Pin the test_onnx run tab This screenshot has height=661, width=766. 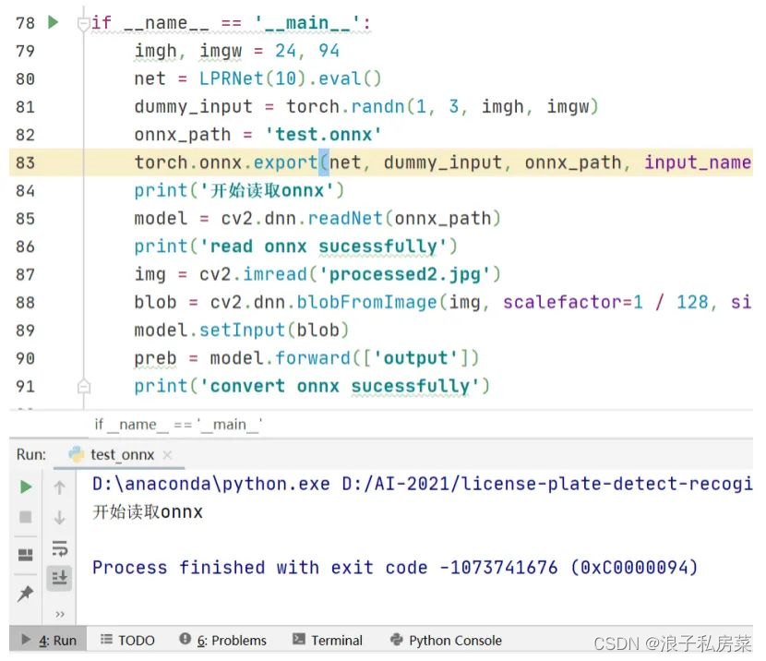[26, 593]
